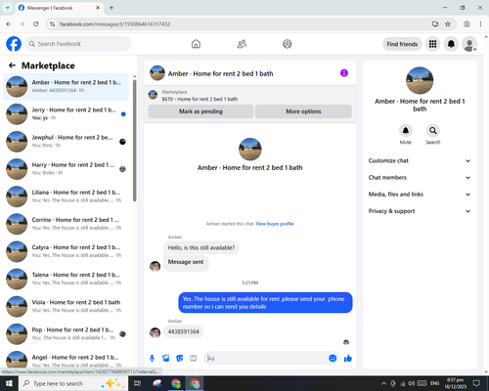Open Liliana conversation in chat list
Viewport: 489px width, 391px height.
(x=66, y=196)
